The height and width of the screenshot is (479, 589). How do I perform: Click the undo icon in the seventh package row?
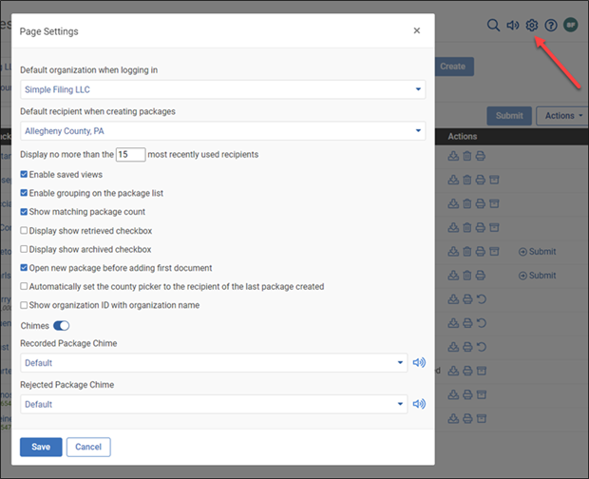482,299
